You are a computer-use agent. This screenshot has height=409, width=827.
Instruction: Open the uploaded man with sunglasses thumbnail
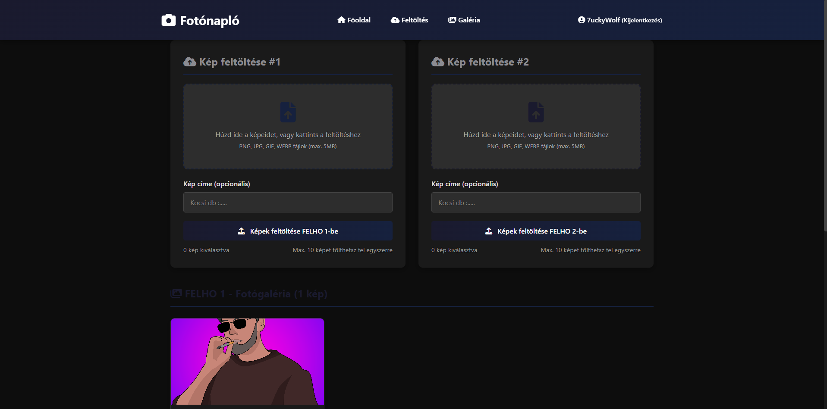coord(247,362)
